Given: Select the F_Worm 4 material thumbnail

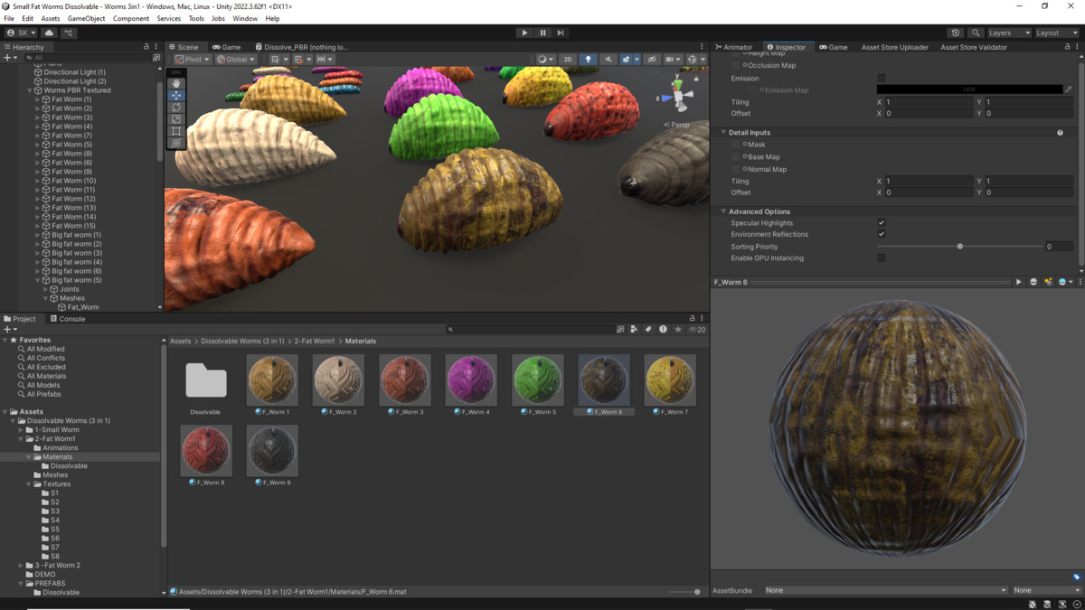Looking at the screenshot, I should (x=471, y=380).
